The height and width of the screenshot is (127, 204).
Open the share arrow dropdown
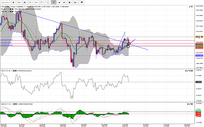coord(65,2)
